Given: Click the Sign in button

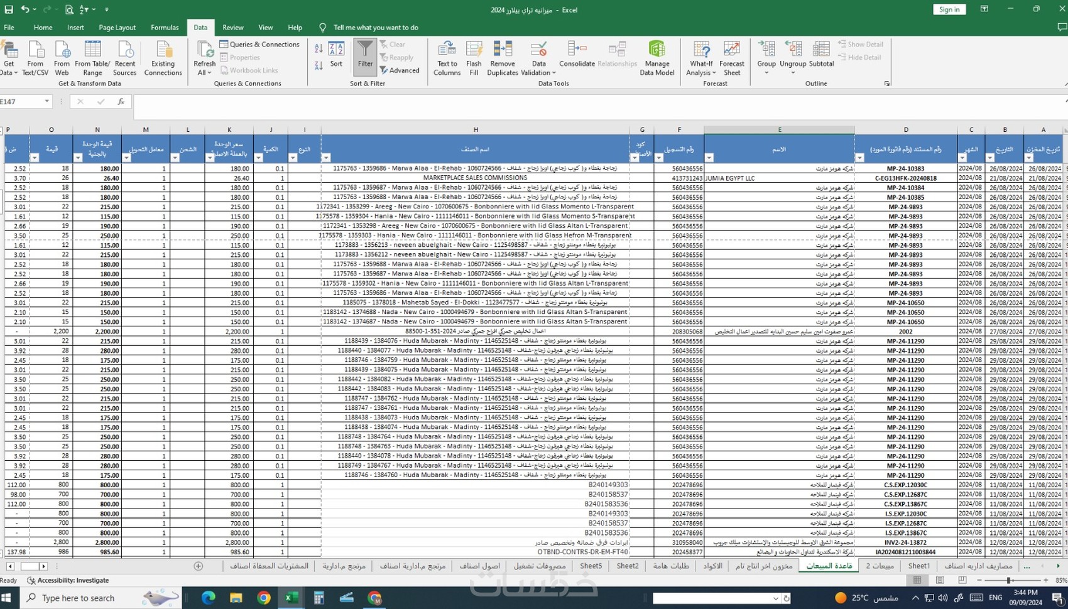Looking at the screenshot, I should (x=949, y=9).
